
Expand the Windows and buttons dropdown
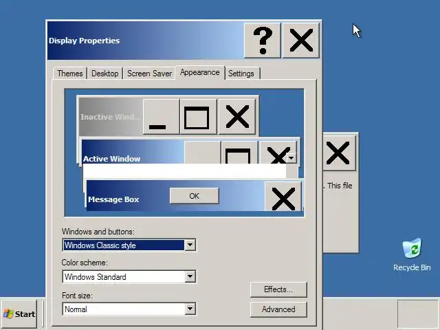pyautogui.click(x=190, y=245)
